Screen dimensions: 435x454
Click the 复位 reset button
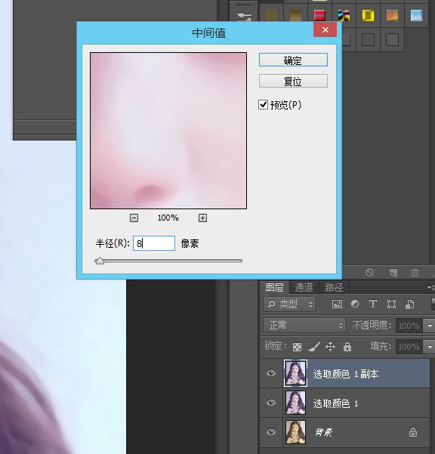(x=293, y=81)
